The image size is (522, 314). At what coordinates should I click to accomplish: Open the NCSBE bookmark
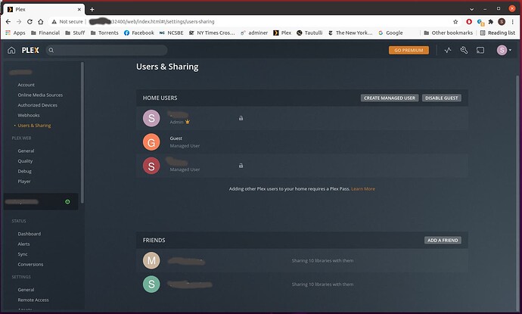(x=172, y=33)
